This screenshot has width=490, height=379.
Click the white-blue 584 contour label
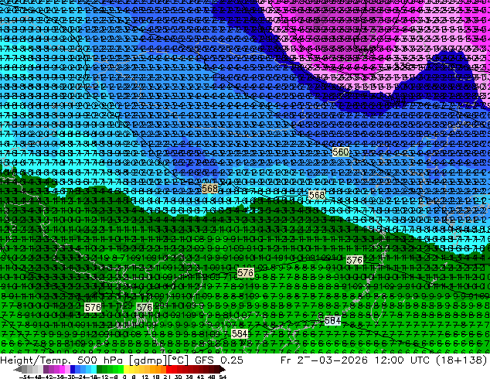pyautogui.click(x=332, y=320)
